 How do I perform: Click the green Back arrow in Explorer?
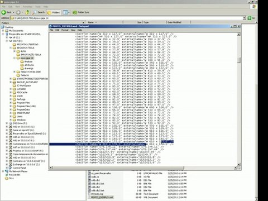point(3,12)
